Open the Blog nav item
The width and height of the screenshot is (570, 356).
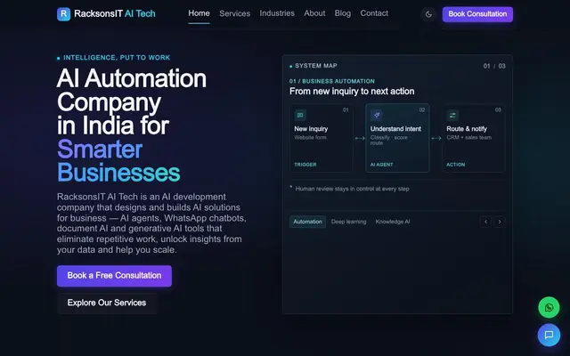[342, 13]
